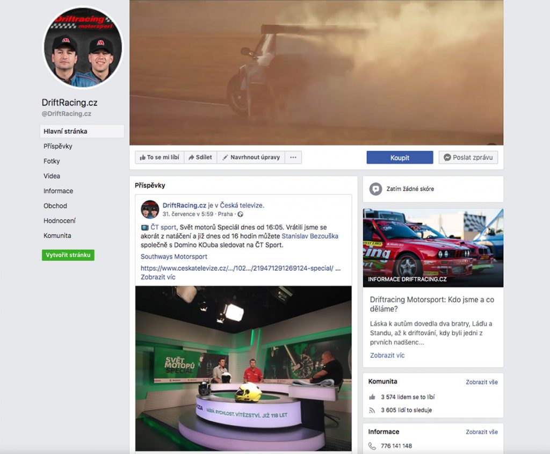
Task: Click the blue Koupit button
Action: (x=400, y=157)
